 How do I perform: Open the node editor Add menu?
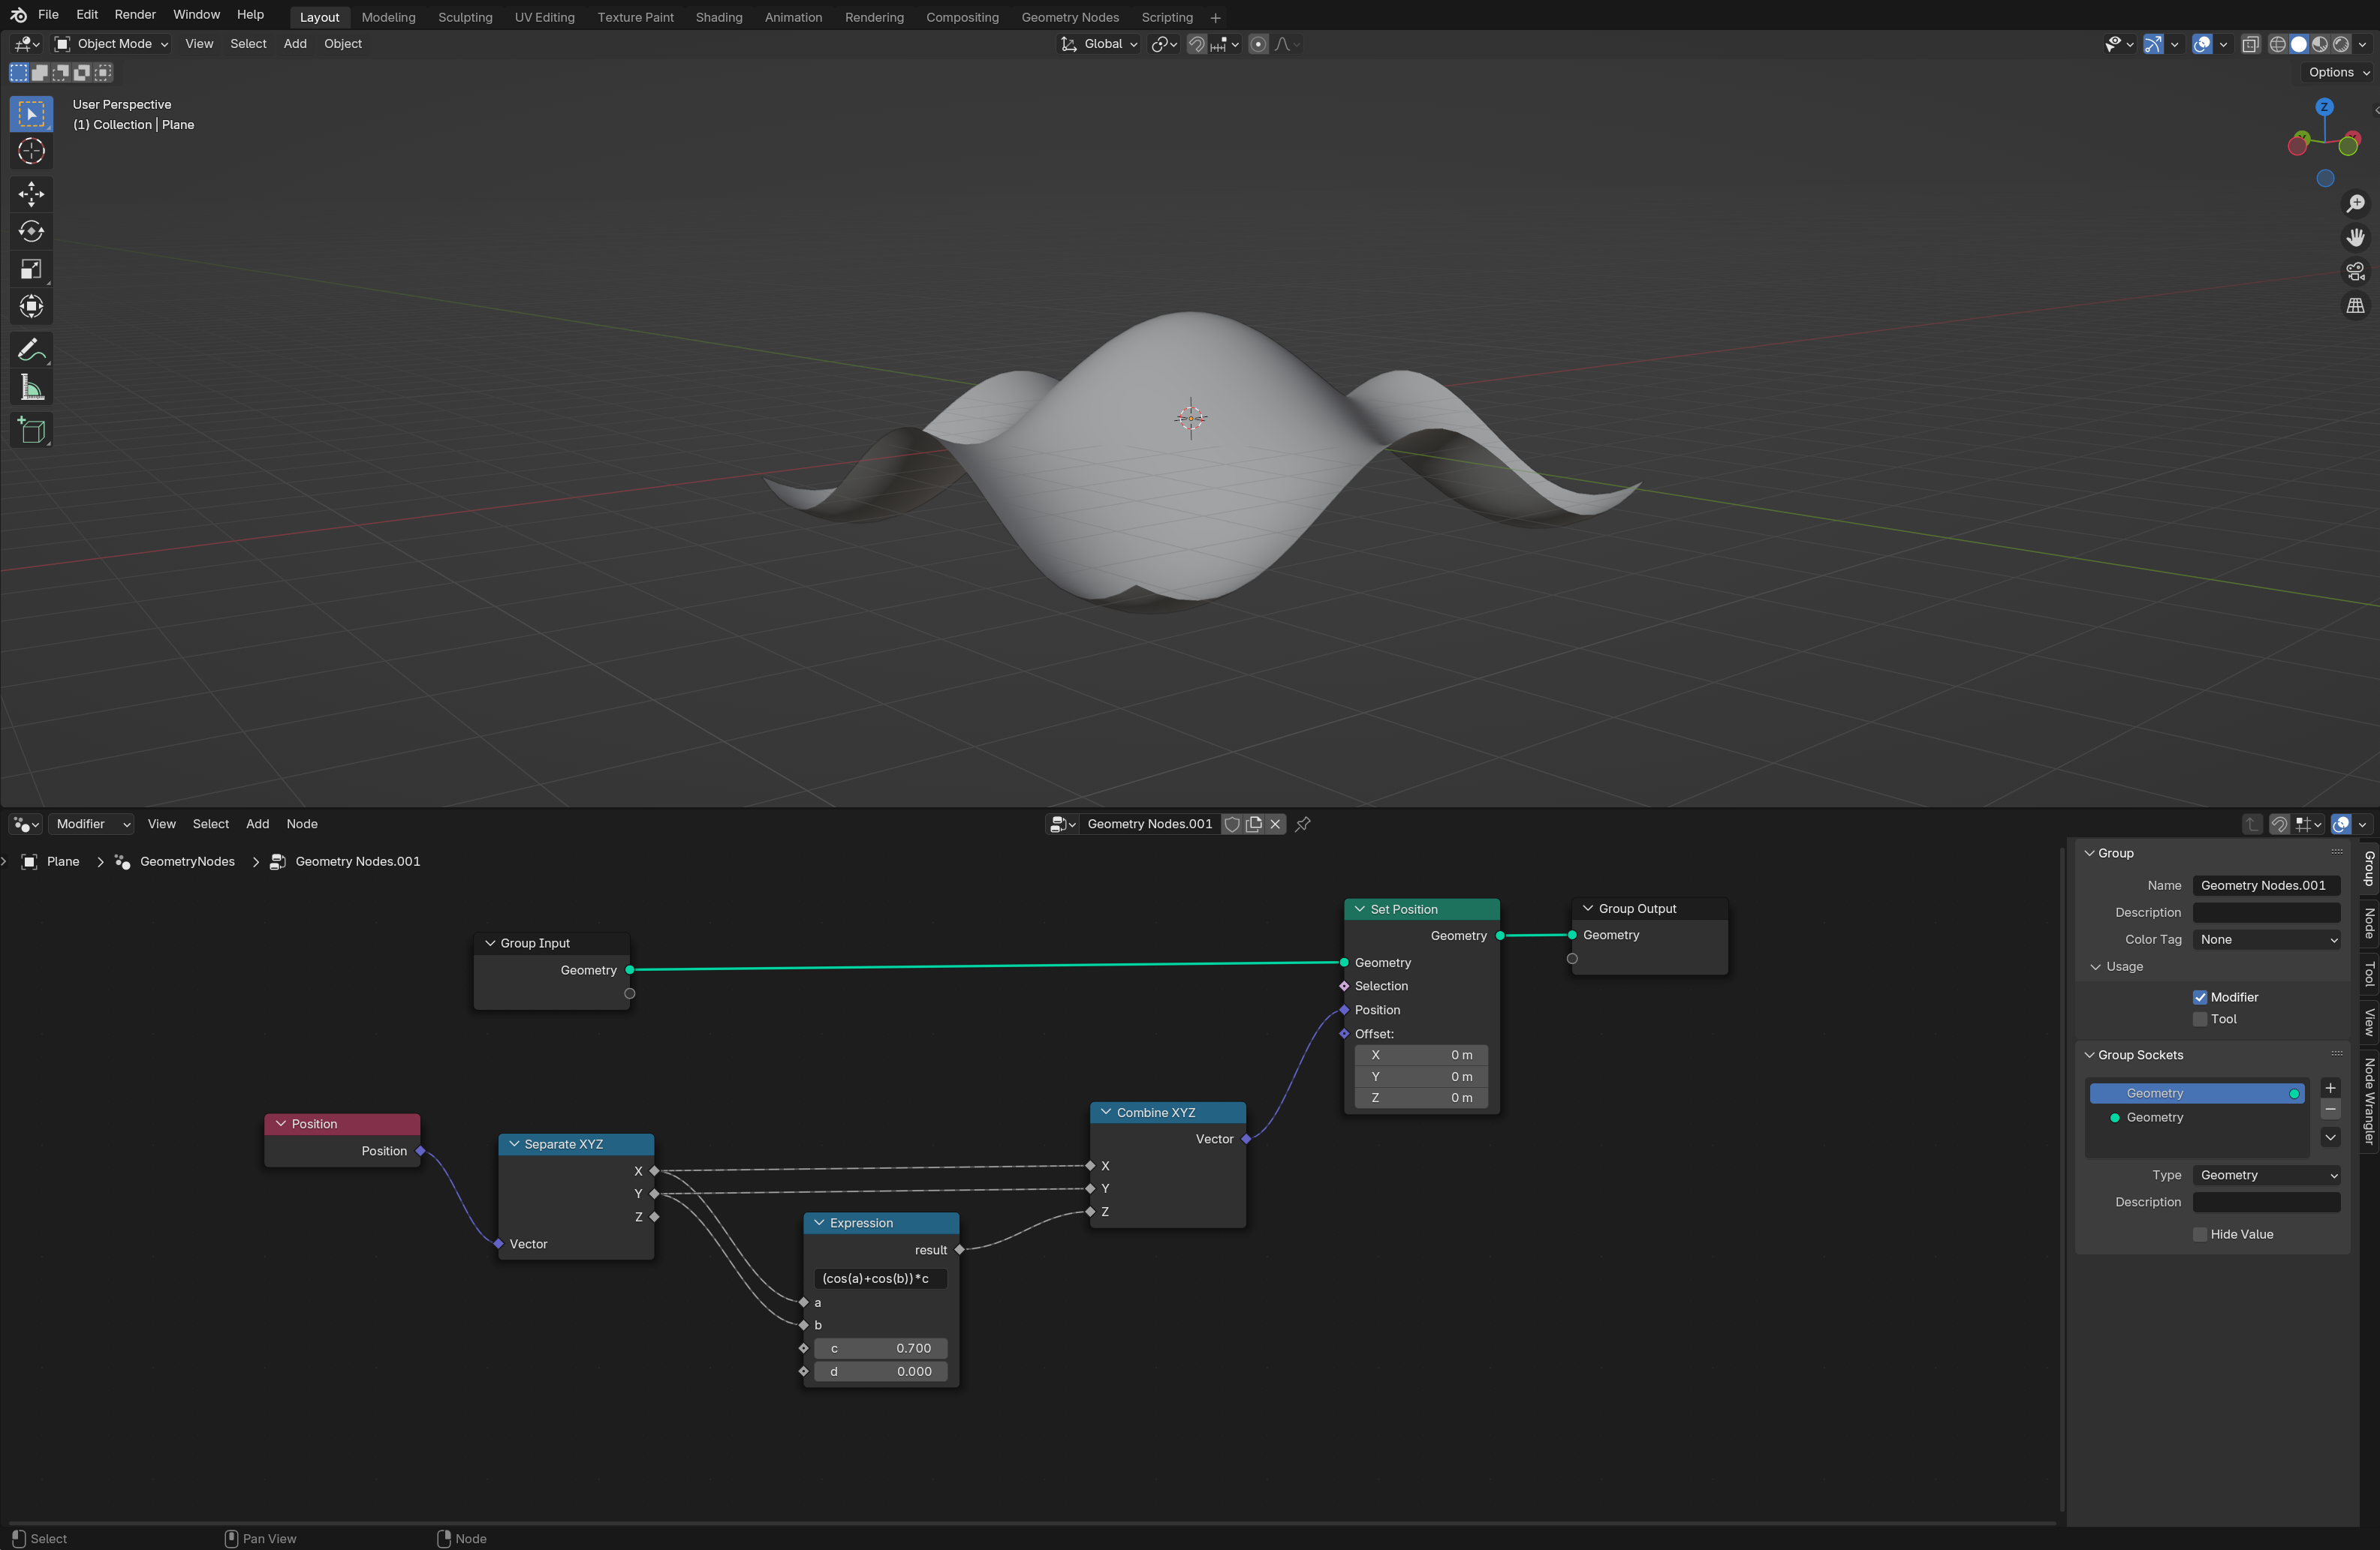pos(257,825)
